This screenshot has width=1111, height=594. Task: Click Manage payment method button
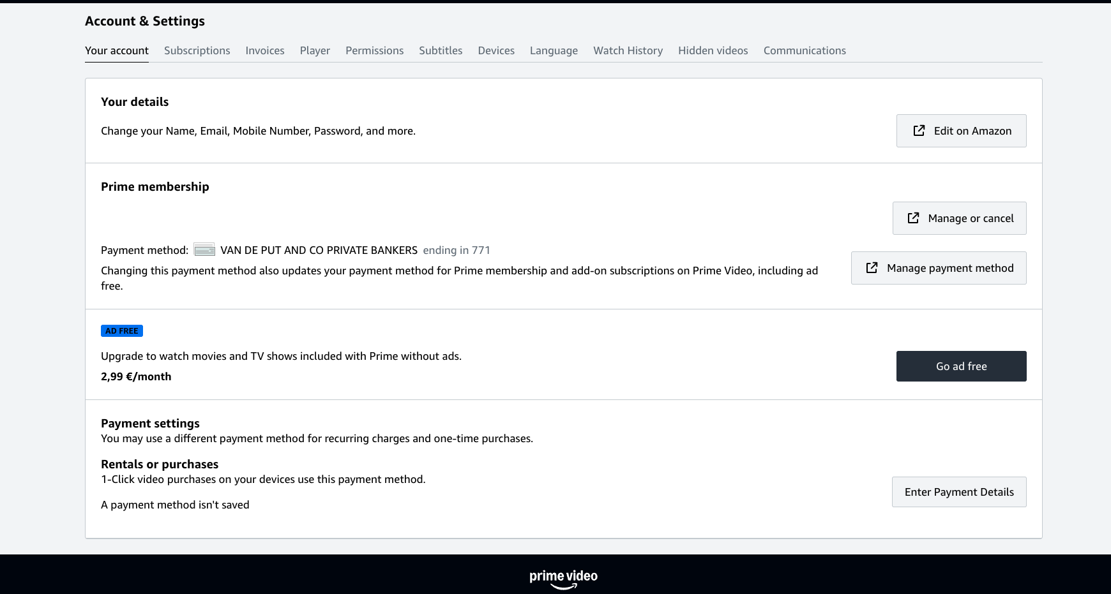point(939,268)
